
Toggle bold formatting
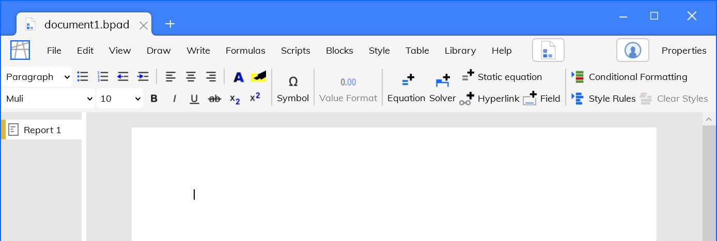coord(154,99)
